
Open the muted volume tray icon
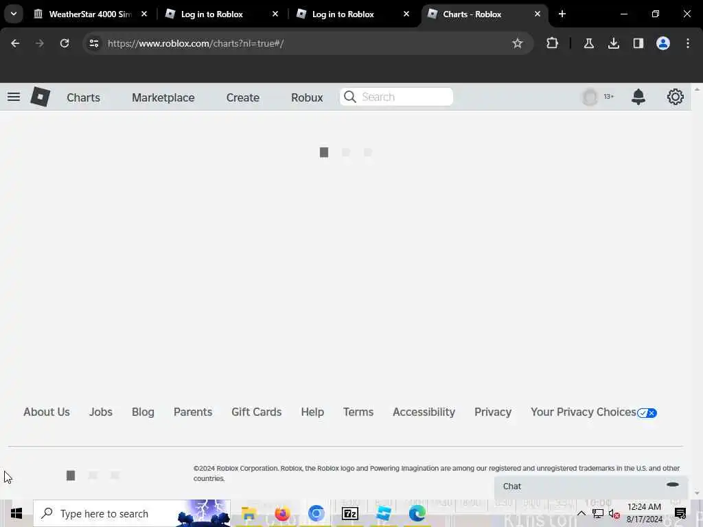(x=614, y=513)
